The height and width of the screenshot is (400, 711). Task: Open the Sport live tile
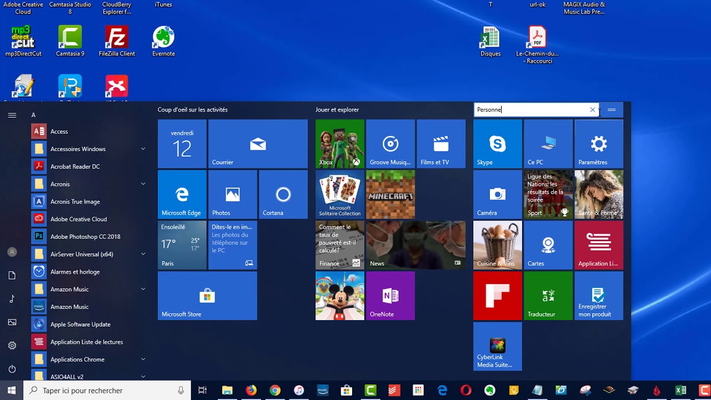(548, 194)
